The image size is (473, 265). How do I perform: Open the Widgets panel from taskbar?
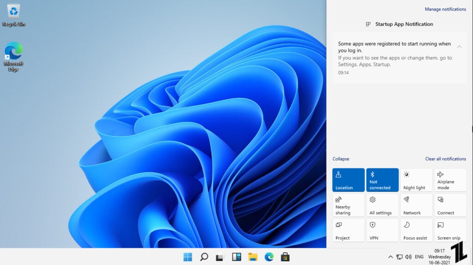pos(236,257)
